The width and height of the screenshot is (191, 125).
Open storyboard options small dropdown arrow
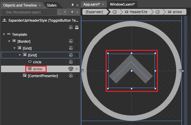click(x=77, y=12)
